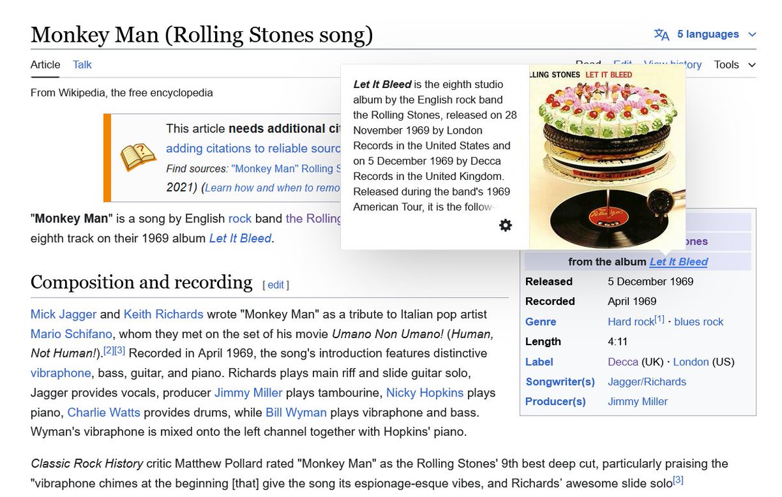Click the Label heading link in infobox
This screenshot has width=782, height=497.
[x=539, y=362]
